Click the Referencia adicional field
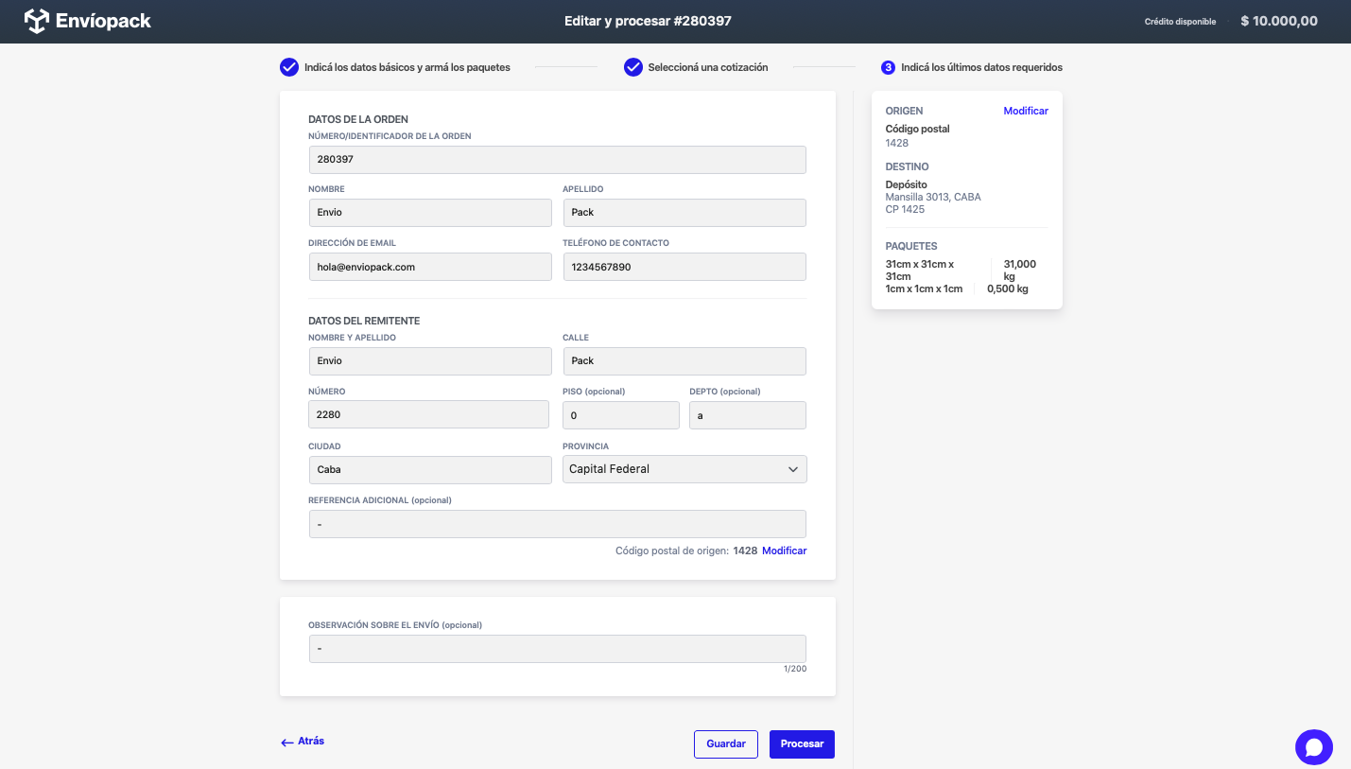Viewport: 1351px width, 769px height. 558,524
